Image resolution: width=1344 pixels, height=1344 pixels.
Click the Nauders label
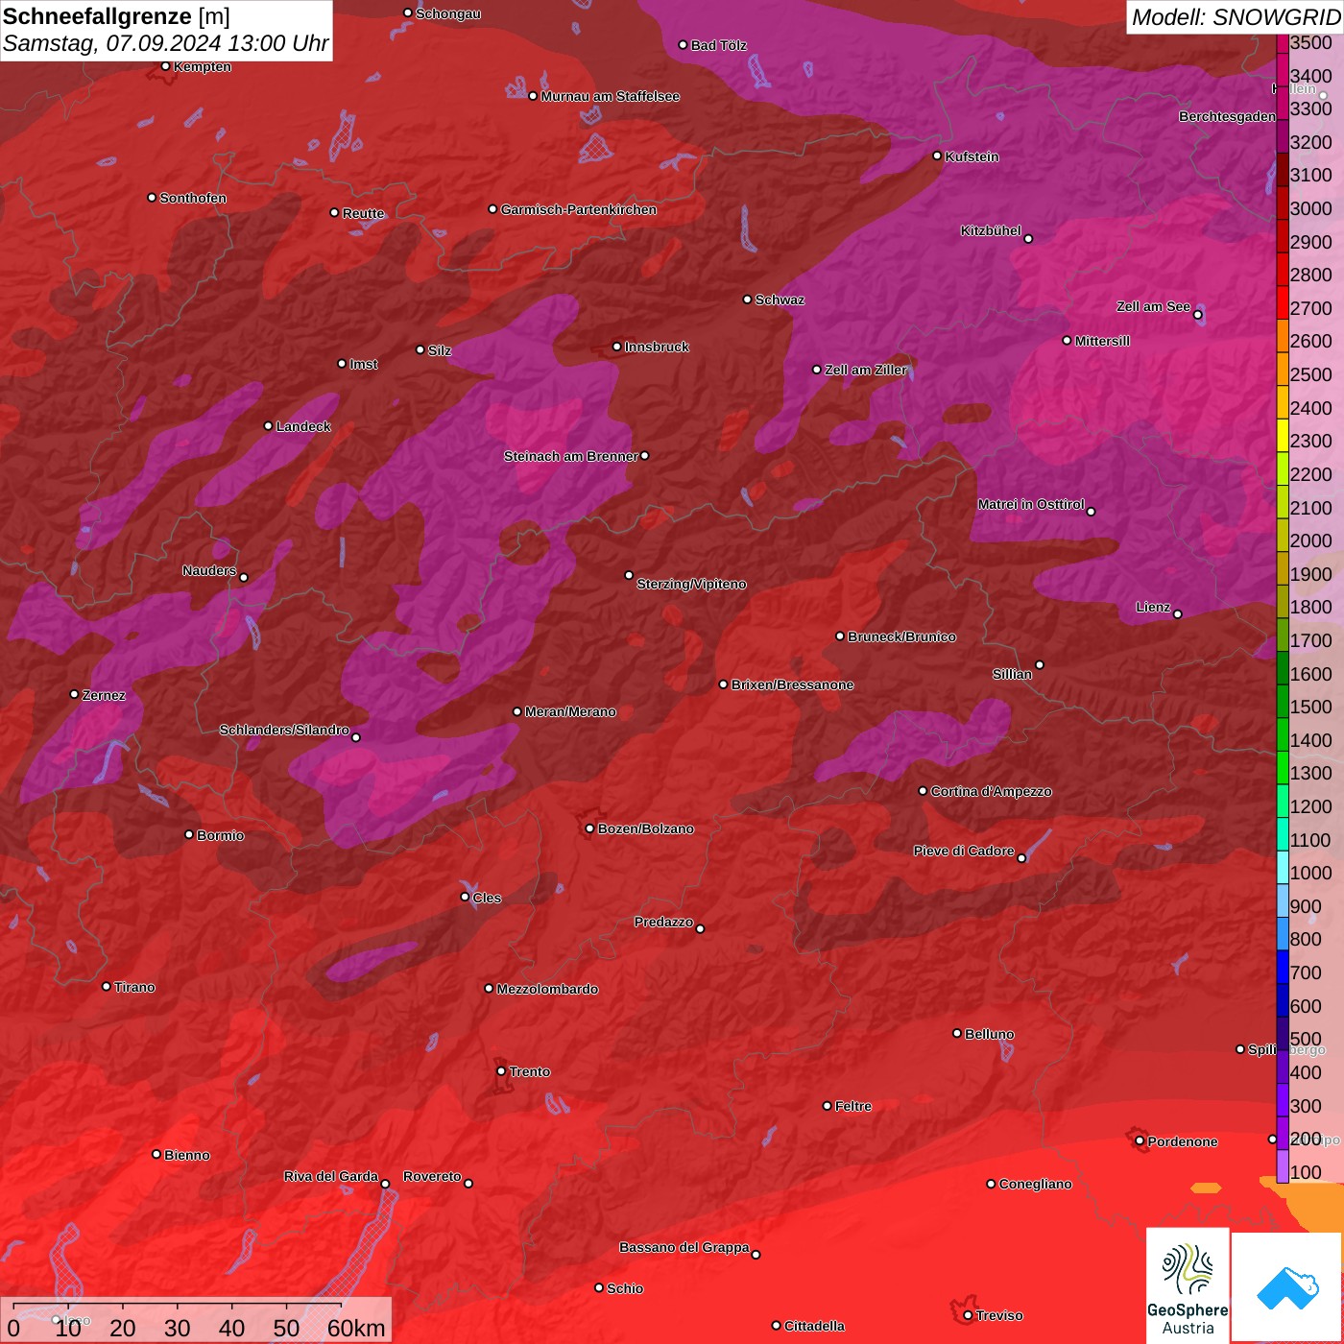coord(209,570)
